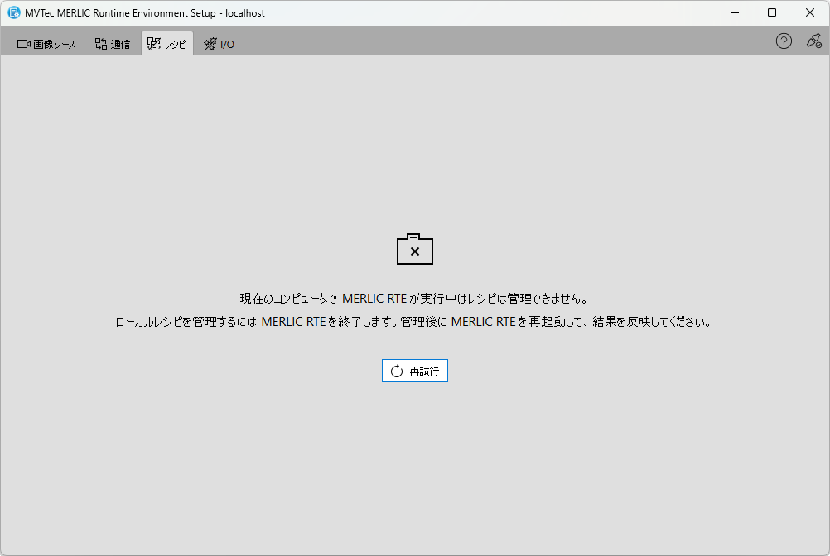Click the window title text showing localhost

point(145,13)
